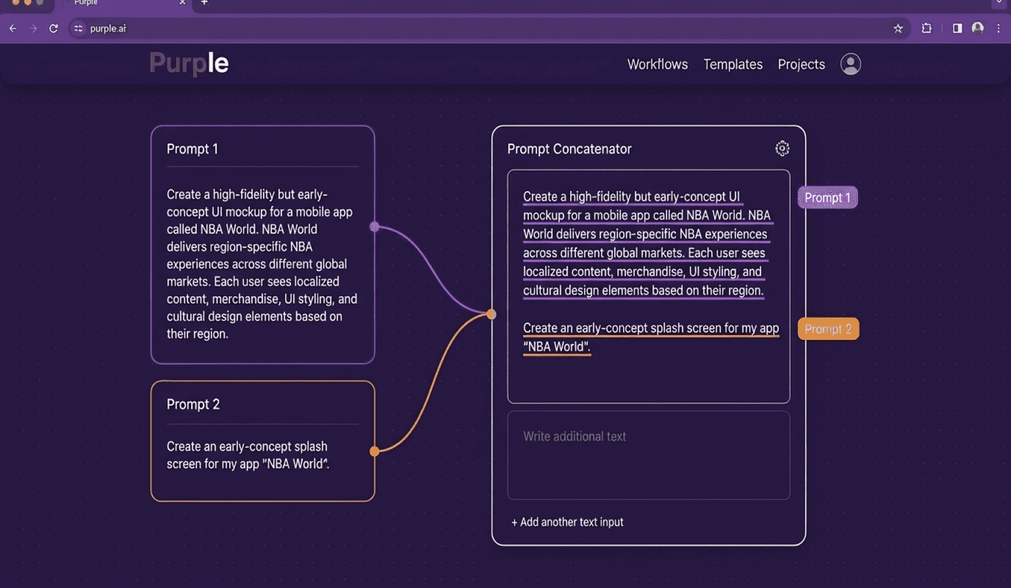Click the address bar URL purple.ai

point(108,28)
